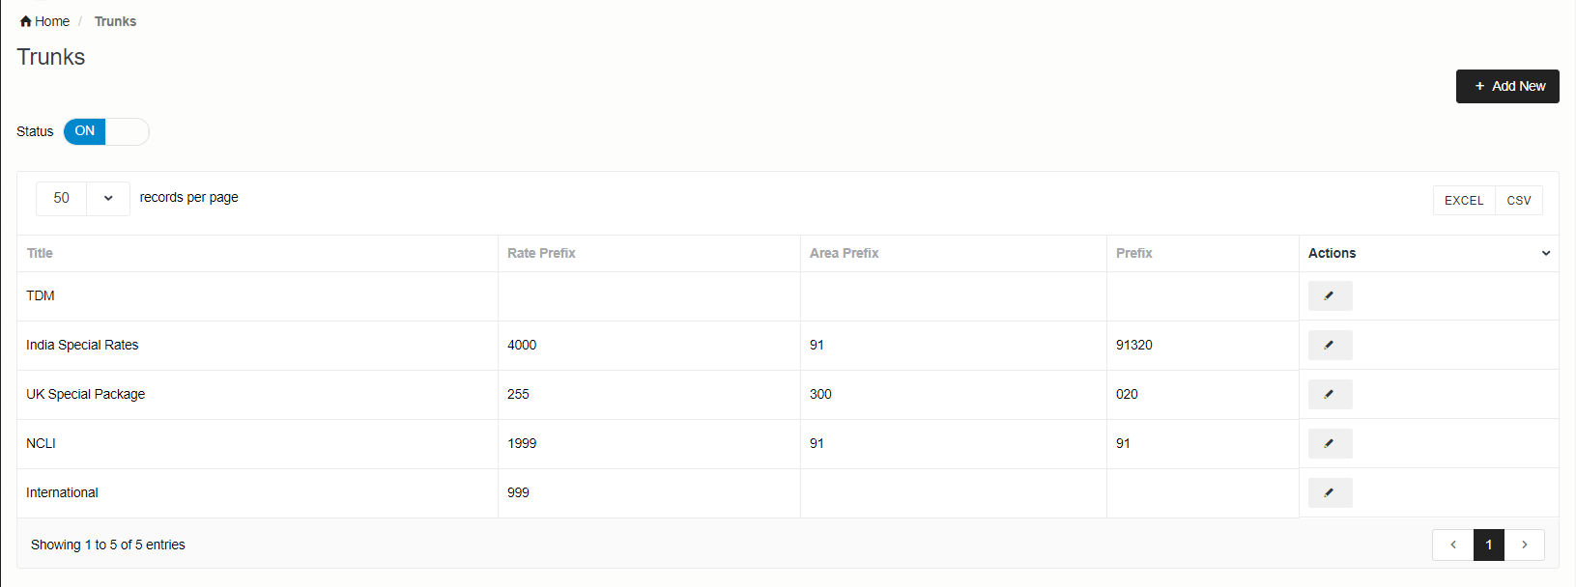The height and width of the screenshot is (587, 1576).
Task: Toggle the Status ON switch
Action: [x=106, y=131]
